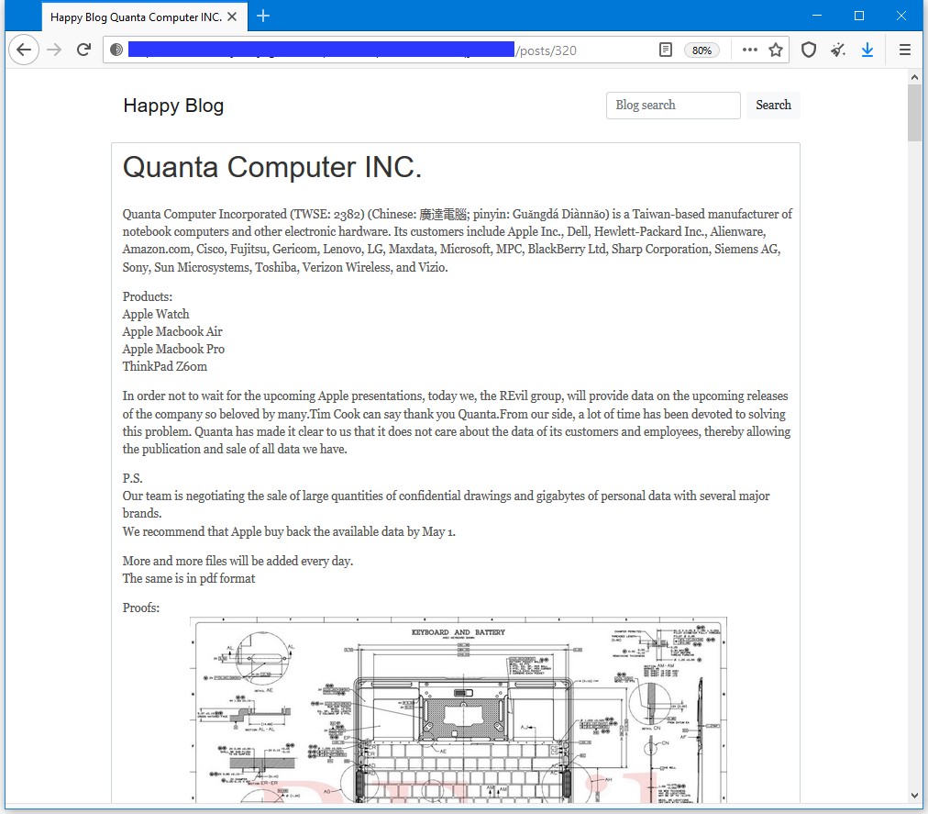928x814 pixels.
Task: Click the Happy Blog header link
Action: (x=173, y=106)
